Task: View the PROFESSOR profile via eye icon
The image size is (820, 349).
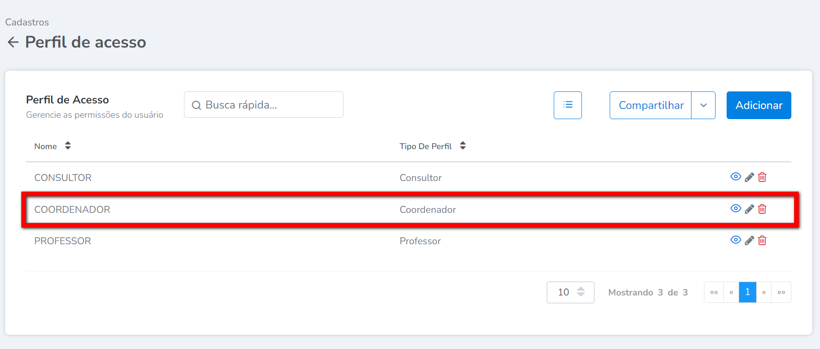Action: pyautogui.click(x=735, y=240)
